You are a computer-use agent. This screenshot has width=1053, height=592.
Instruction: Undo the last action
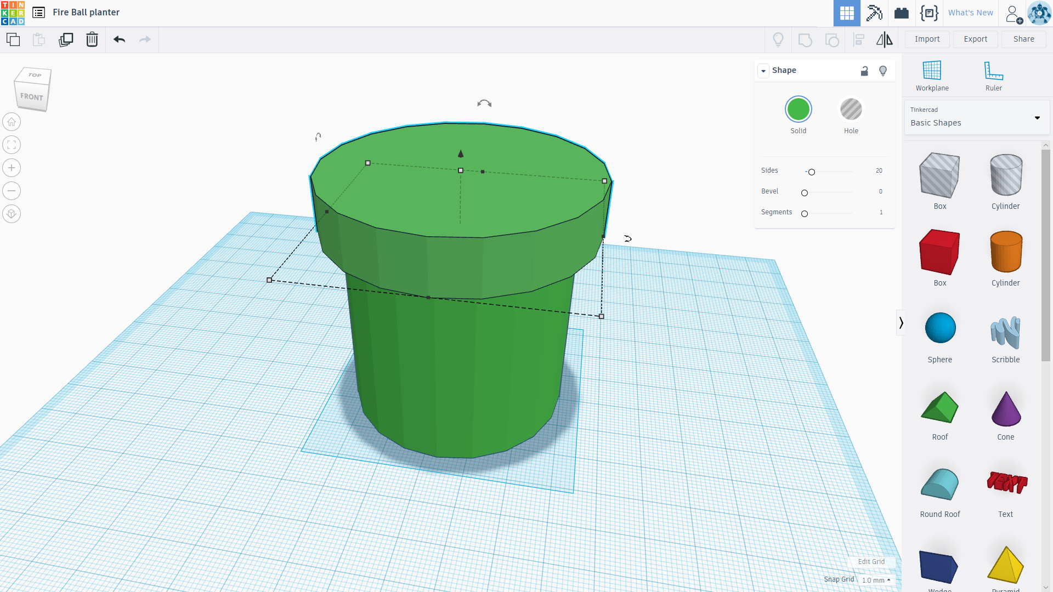pyautogui.click(x=119, y=39)
